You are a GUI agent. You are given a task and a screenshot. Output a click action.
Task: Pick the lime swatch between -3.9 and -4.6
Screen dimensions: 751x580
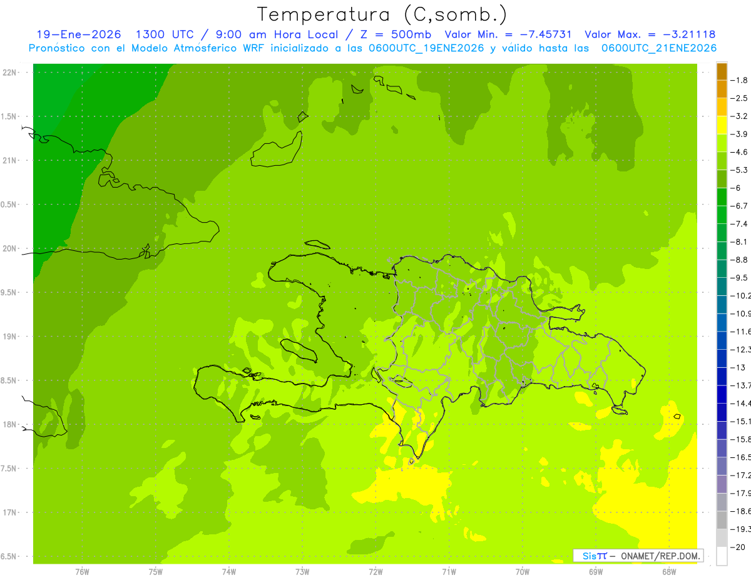coord(722,143)
